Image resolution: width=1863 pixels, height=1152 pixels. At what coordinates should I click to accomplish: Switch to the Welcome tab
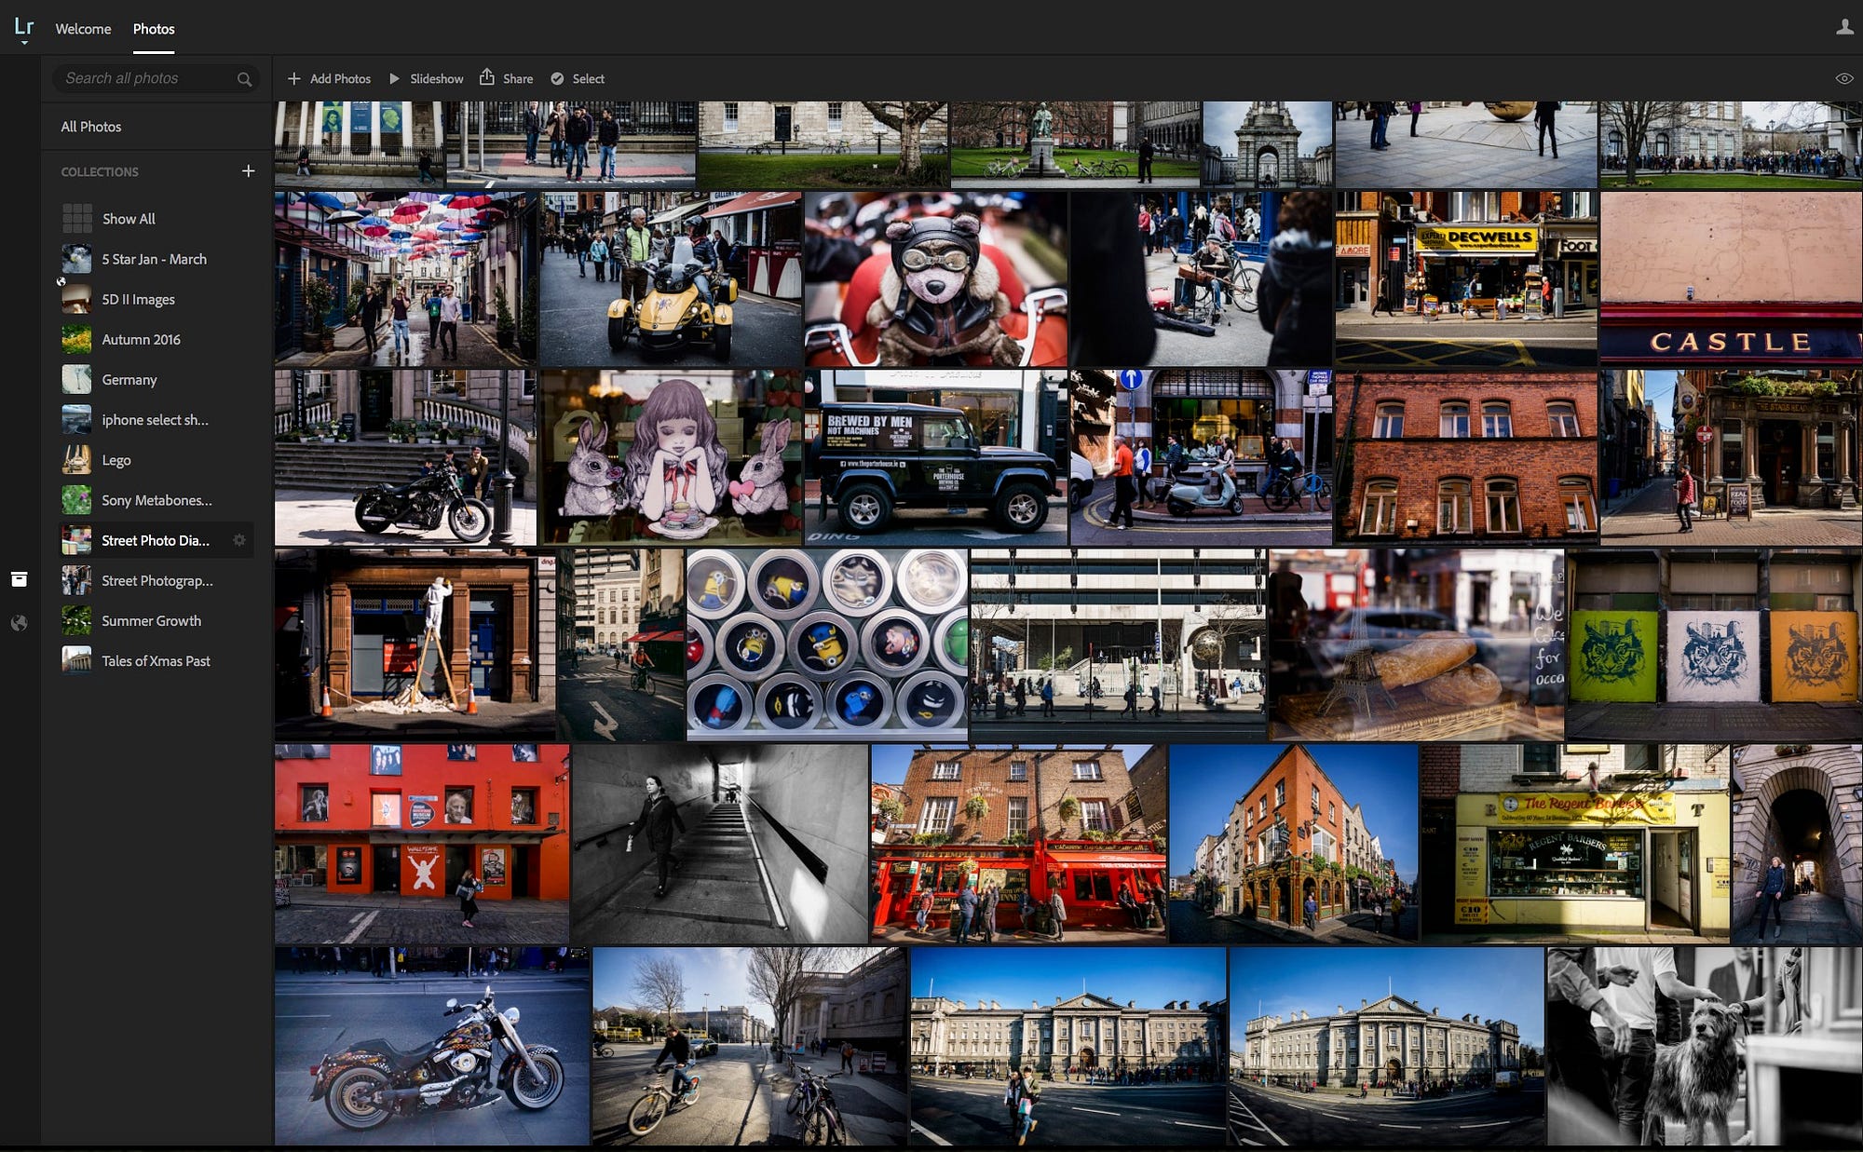[x=83, y=29]
